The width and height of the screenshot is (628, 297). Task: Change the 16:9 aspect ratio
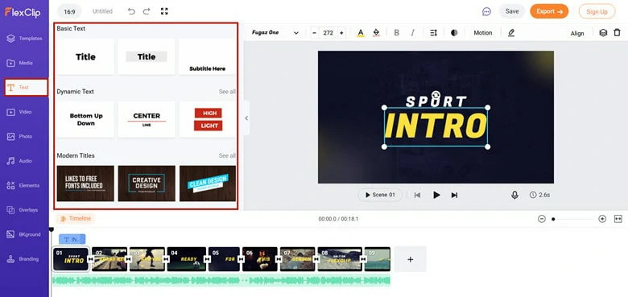pyautogui.click(x=69, y=11)
